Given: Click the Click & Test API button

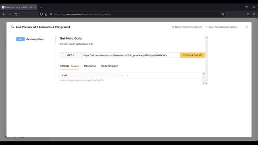Looking at the screenshot, I should (x=193, y=55).
